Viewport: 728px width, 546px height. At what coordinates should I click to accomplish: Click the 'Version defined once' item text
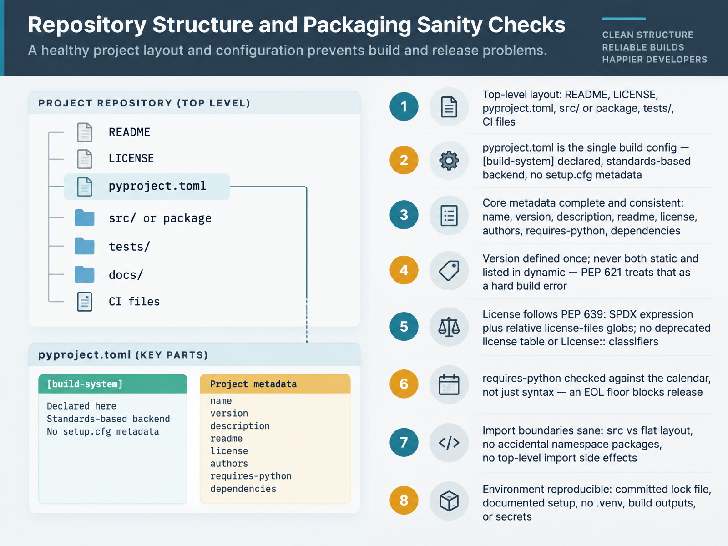590,272
